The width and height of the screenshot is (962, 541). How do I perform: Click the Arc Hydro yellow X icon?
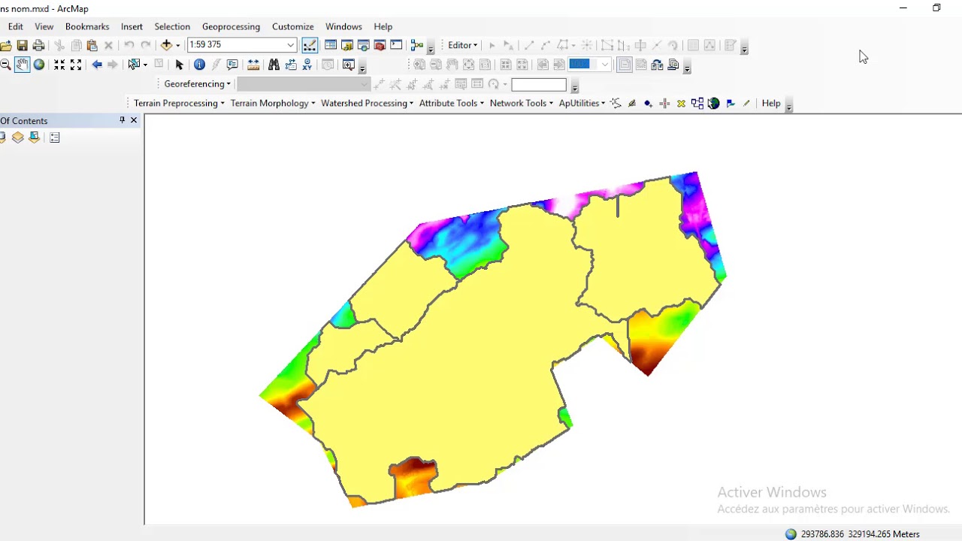point(681,103)
